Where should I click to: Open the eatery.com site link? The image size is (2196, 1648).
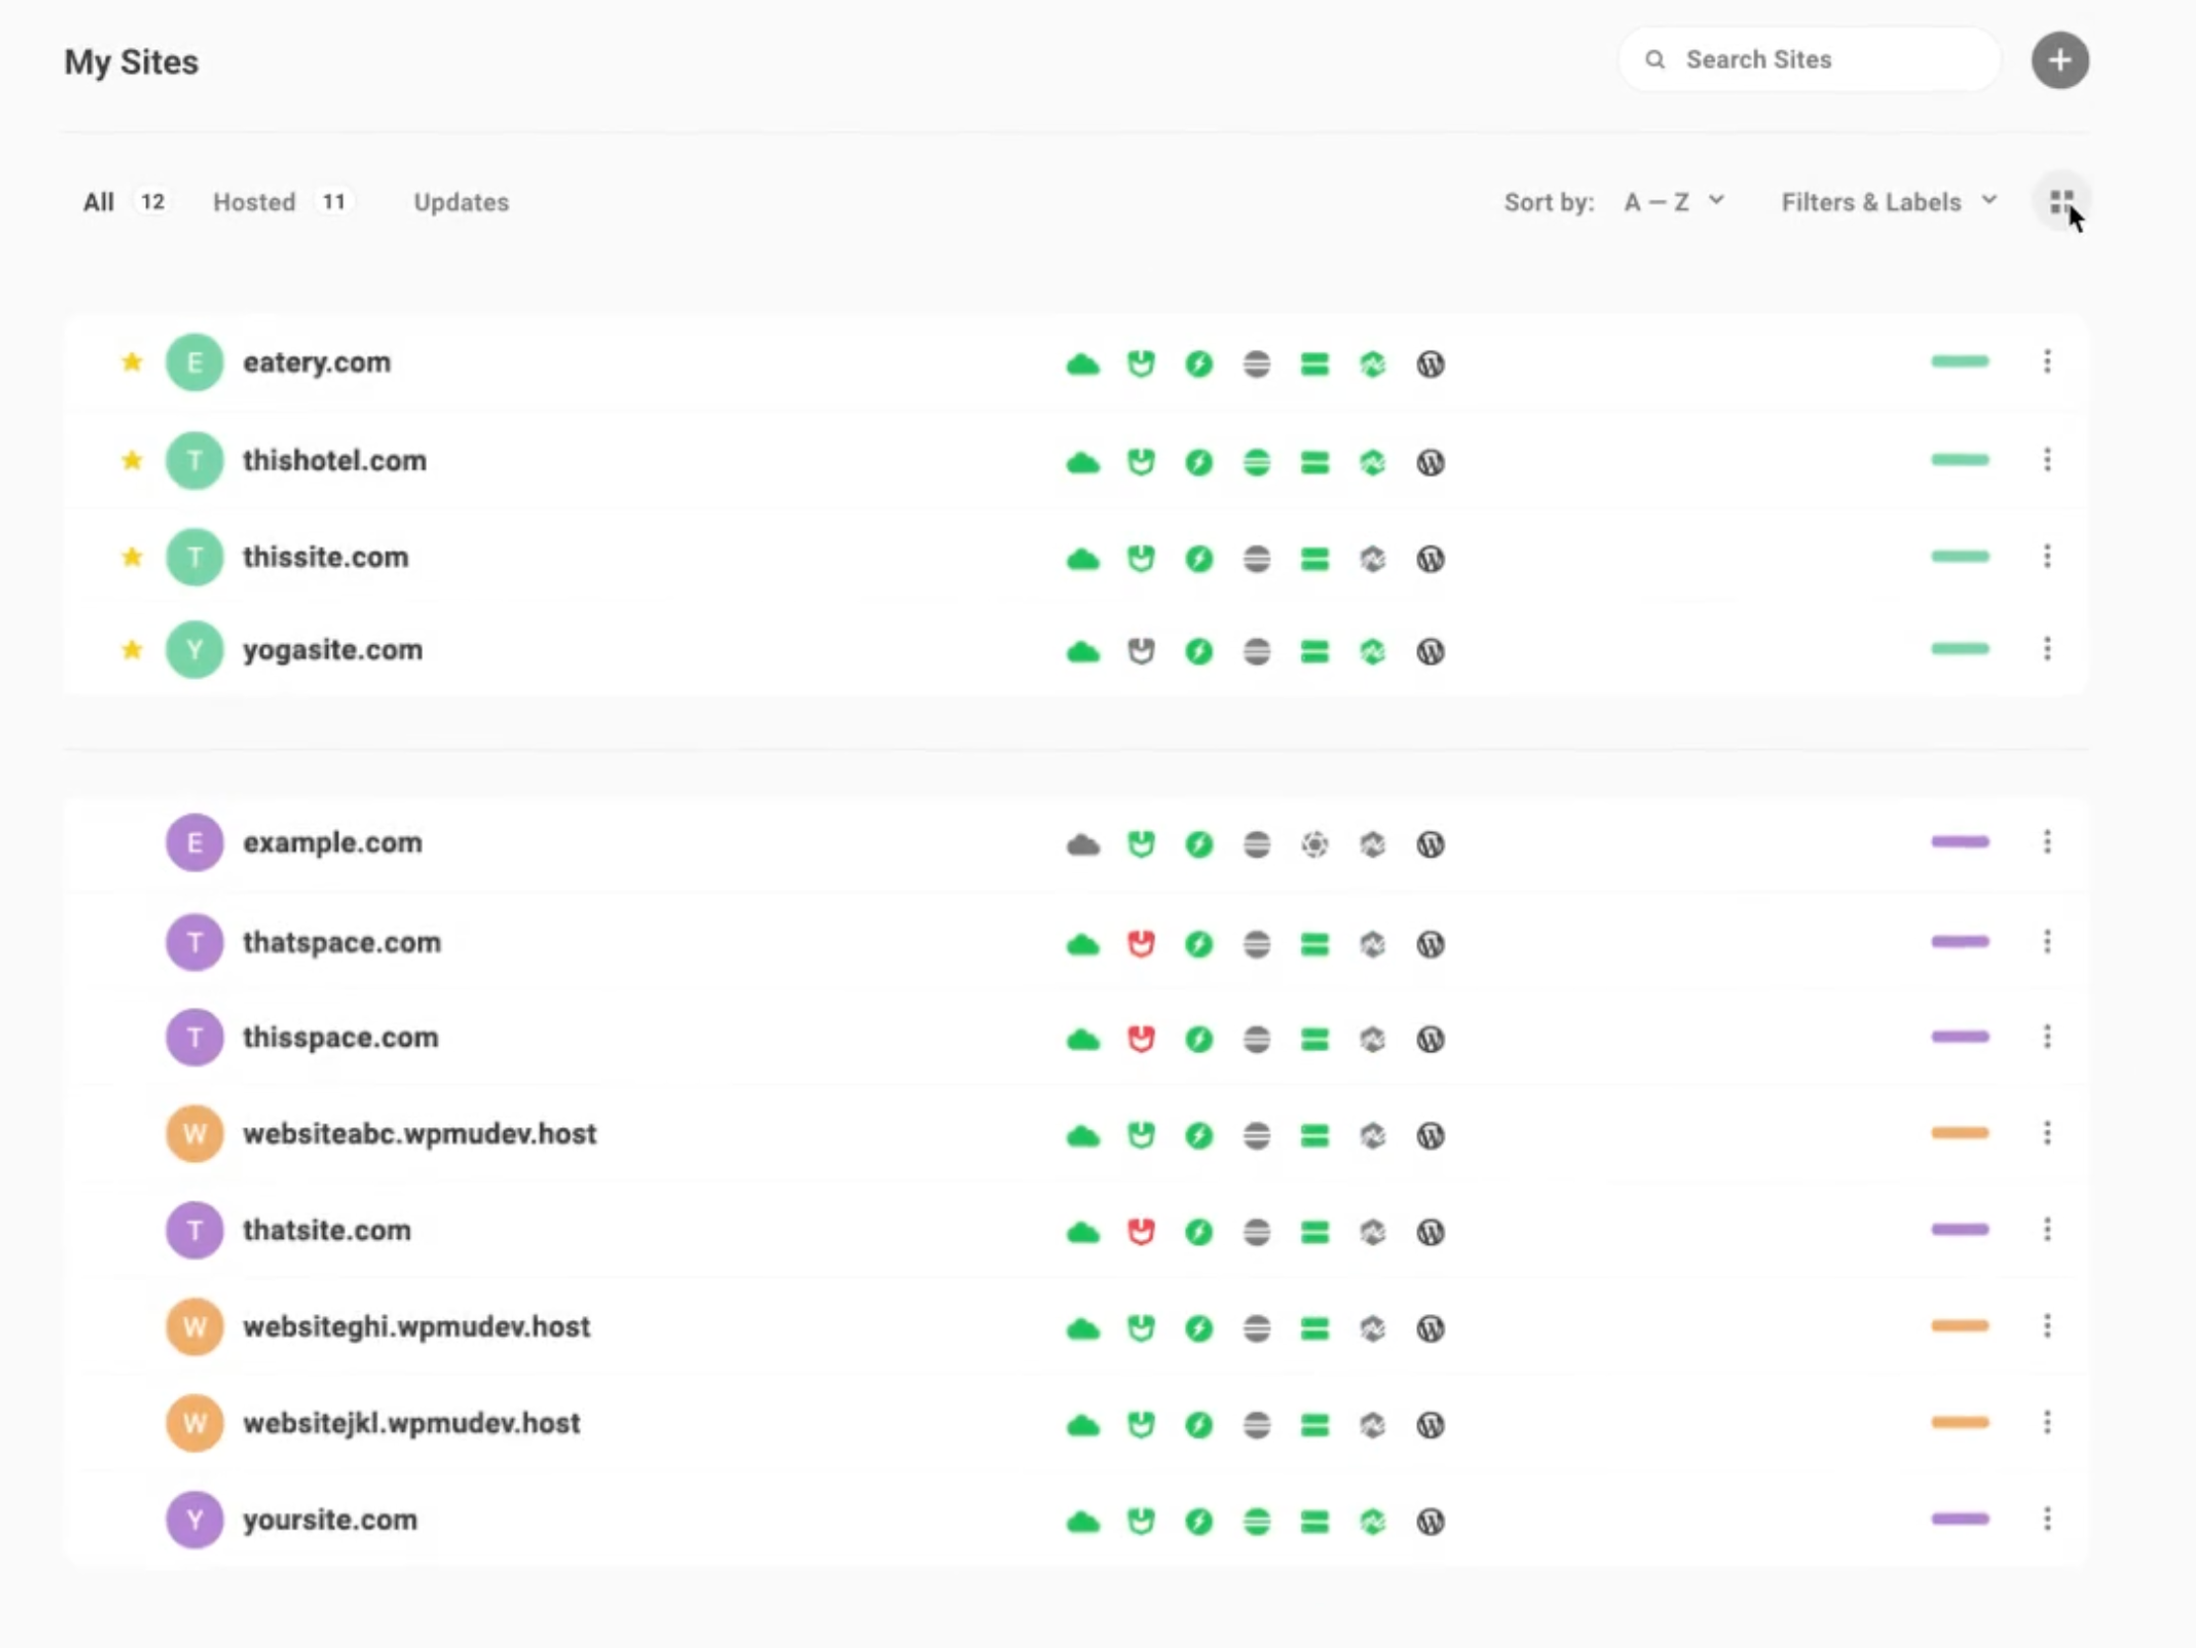tap(316, 364)
